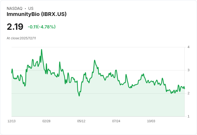Screen dimensions: 197x135
Task: Select the 10/03 date on the x-axis
Action: (x=151, y=121)
